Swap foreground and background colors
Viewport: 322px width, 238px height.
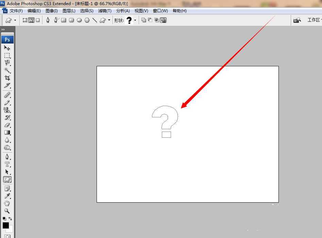10,219
